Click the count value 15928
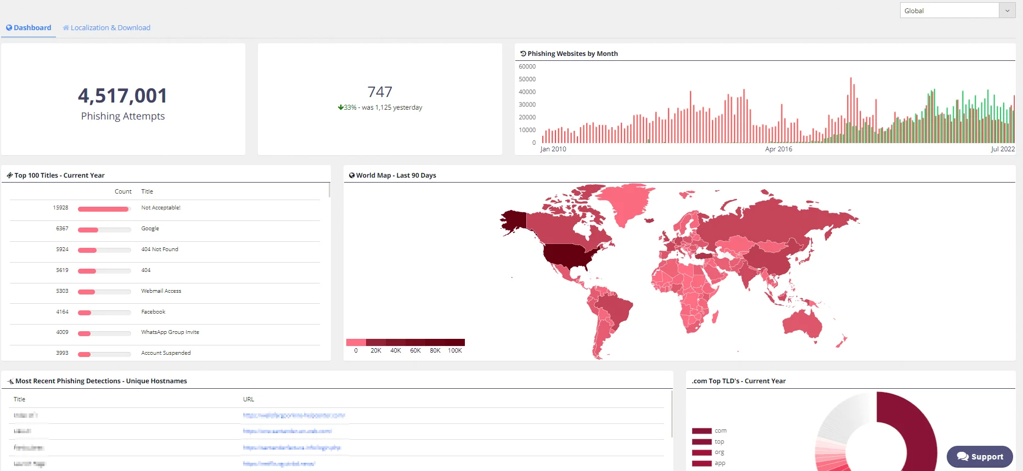 click(x=60, y=208)
